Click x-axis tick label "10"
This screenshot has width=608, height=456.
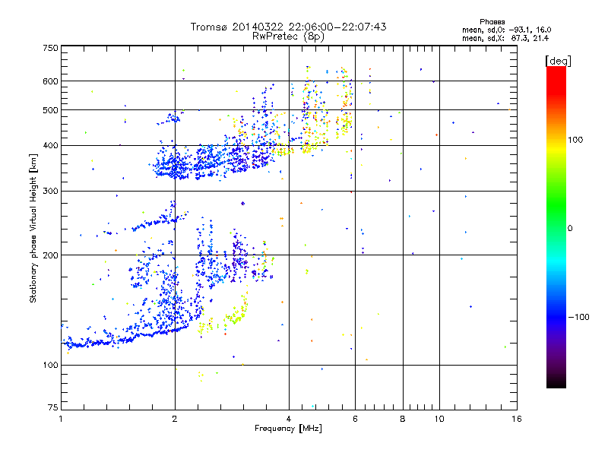[439, 419]
